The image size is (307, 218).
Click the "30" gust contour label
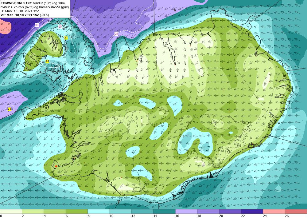coord(37,25)
